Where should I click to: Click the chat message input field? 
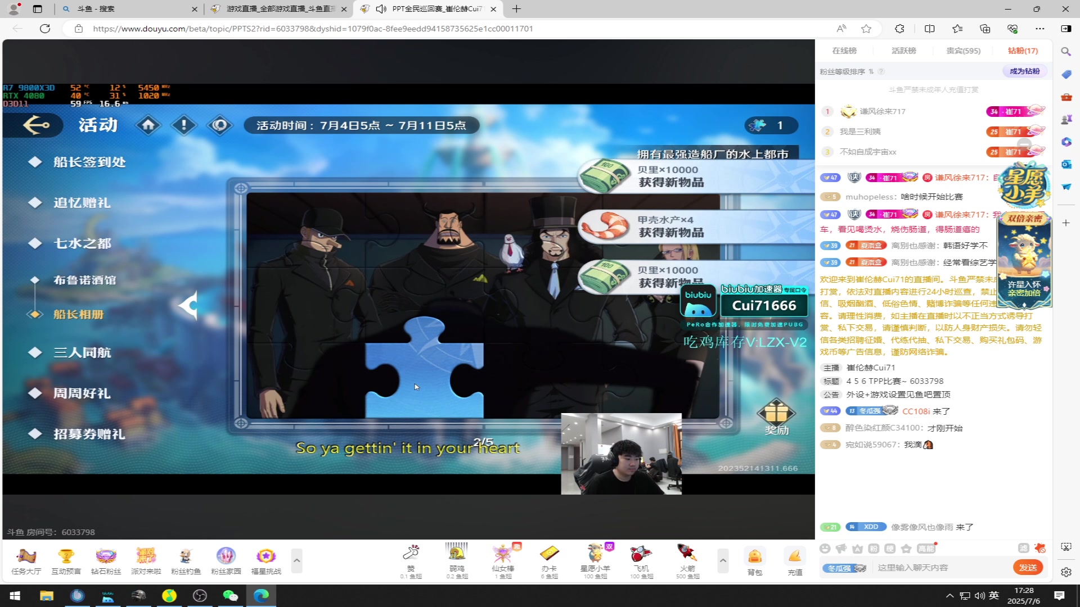click(942, 568)
